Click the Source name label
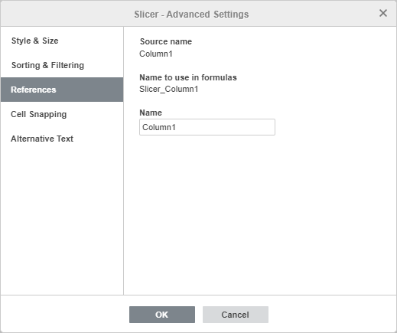Screen dimensions: 397x333 click(166, 41)
